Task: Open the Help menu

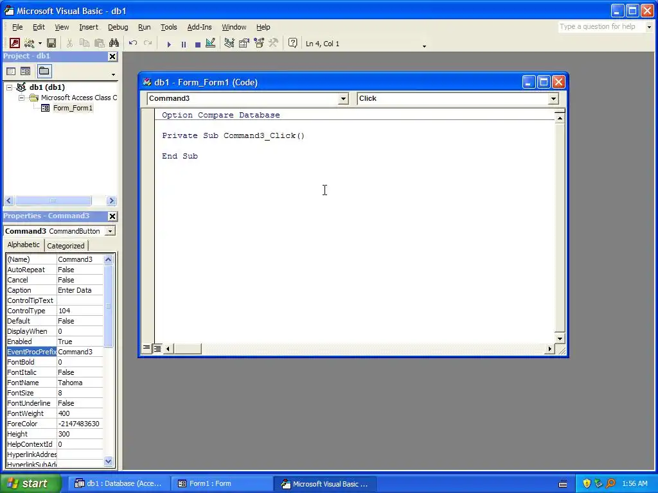Action: (x=263, y=27)
